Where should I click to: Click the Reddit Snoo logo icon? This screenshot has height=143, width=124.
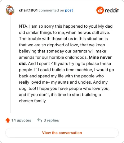click(100, 10)
